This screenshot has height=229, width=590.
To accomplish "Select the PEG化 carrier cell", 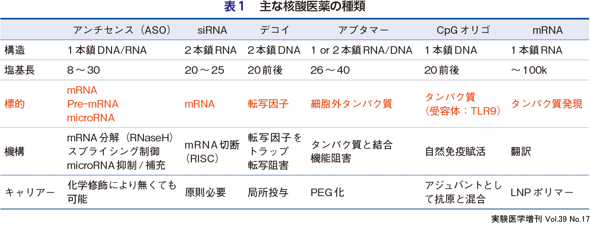I will [327, 192].
